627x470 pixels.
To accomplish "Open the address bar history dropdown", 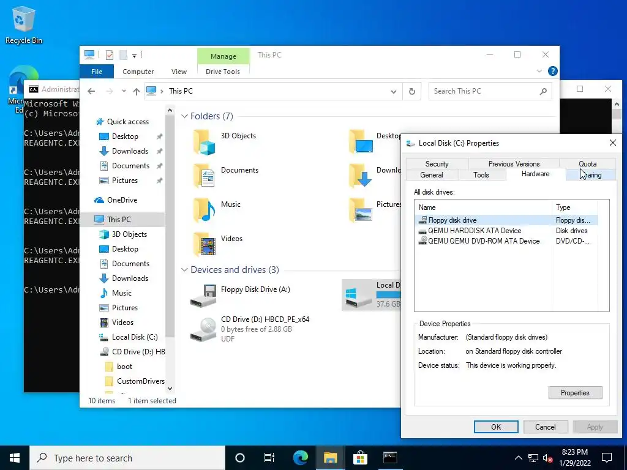I will click(x=394, y=92).
